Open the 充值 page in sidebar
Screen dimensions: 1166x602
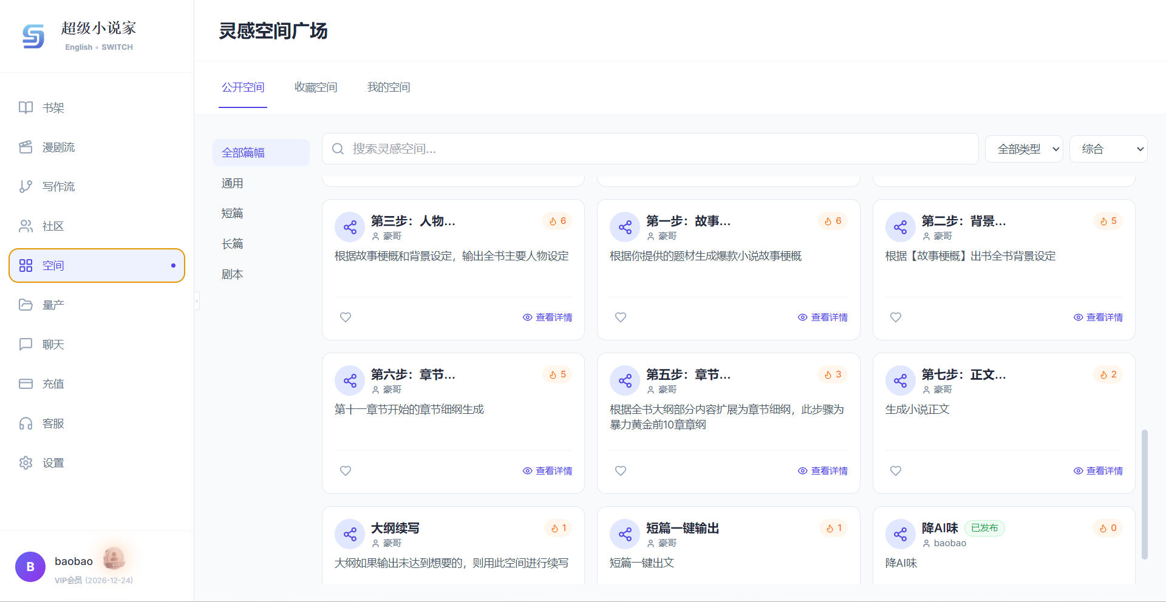(53, 384)
